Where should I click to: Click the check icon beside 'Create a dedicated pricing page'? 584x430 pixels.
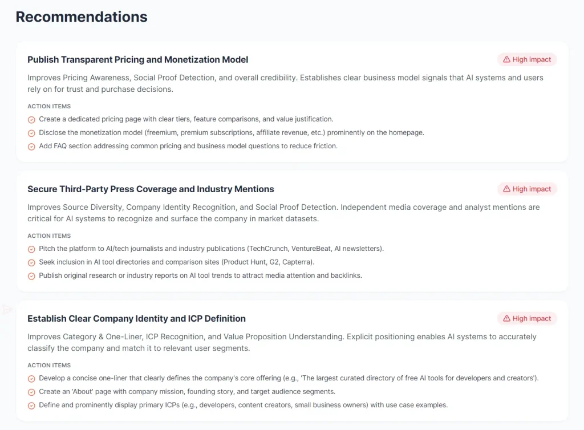coord(31,119)
